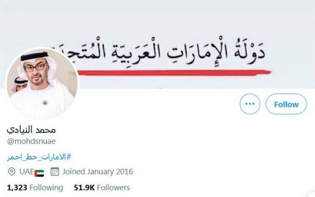Click the Arabic calligraphy text in header
This screenshot has width=315, height=197.
[x=157, y=50]
